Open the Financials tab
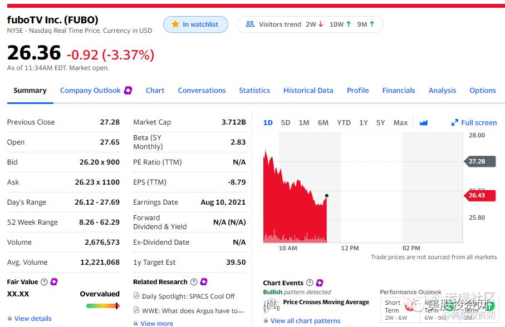Viewport: 505px width, 327px height. tap(399, 90)
